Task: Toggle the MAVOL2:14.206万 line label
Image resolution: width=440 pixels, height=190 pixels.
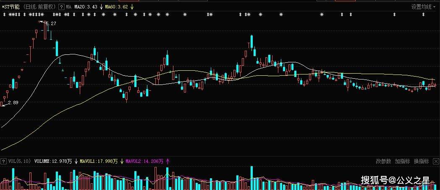Action: point(144,161)
